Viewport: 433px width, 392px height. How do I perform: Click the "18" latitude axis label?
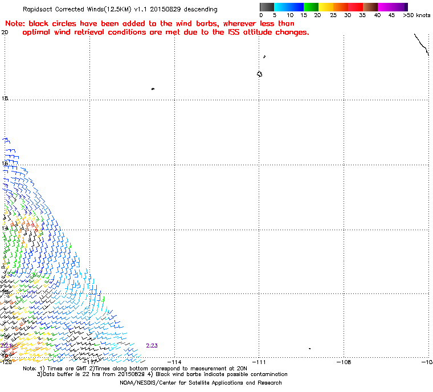tap(5, 99)
